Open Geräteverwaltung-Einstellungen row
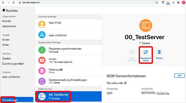186x103 pixels. click(68, 81)
